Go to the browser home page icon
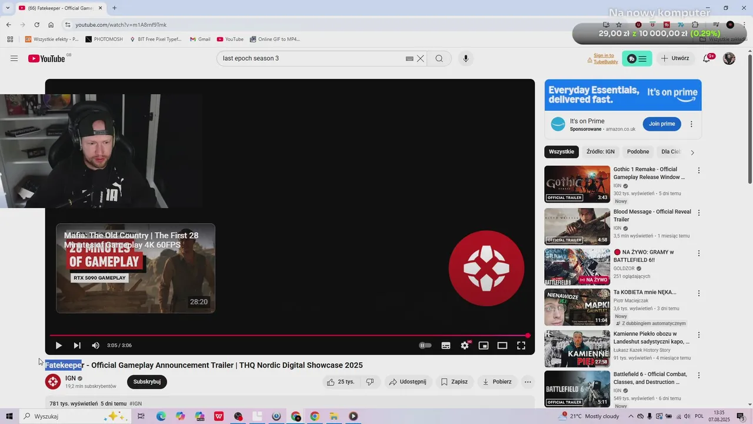 51,25
